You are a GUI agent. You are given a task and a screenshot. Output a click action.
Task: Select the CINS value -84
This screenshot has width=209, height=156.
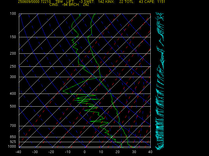(x=64, y=5)
